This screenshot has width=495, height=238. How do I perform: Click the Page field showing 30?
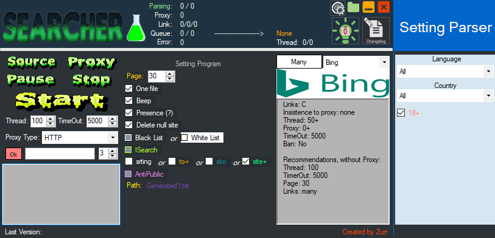[157, 76]
